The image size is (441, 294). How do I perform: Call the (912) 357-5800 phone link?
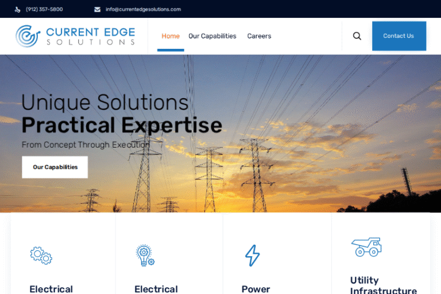[x=44, y=9]
